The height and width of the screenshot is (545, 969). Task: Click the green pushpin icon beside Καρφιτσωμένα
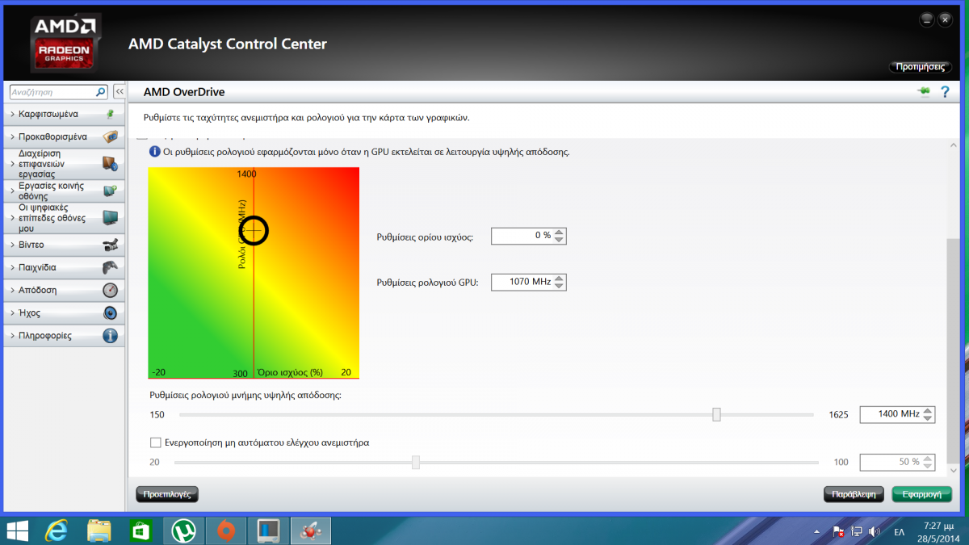coord(111,114)
